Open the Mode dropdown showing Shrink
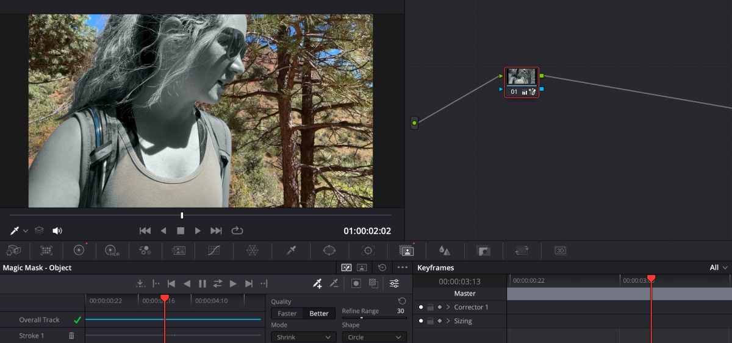 (x=303, y=337)
